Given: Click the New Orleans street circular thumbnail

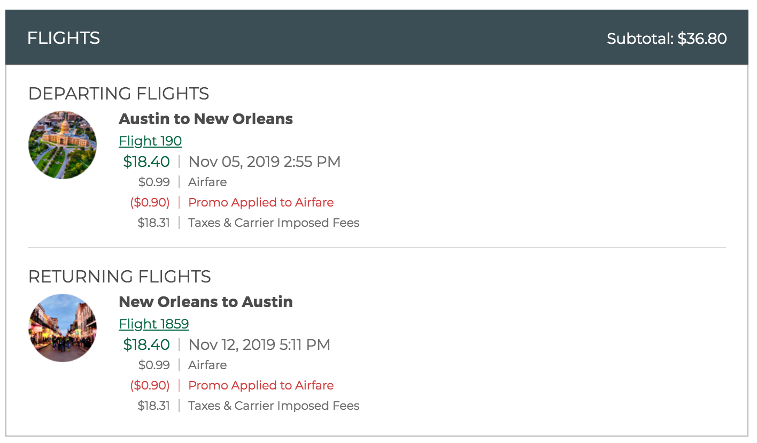Looking at the screenshot, I should (x=63, y=328).
